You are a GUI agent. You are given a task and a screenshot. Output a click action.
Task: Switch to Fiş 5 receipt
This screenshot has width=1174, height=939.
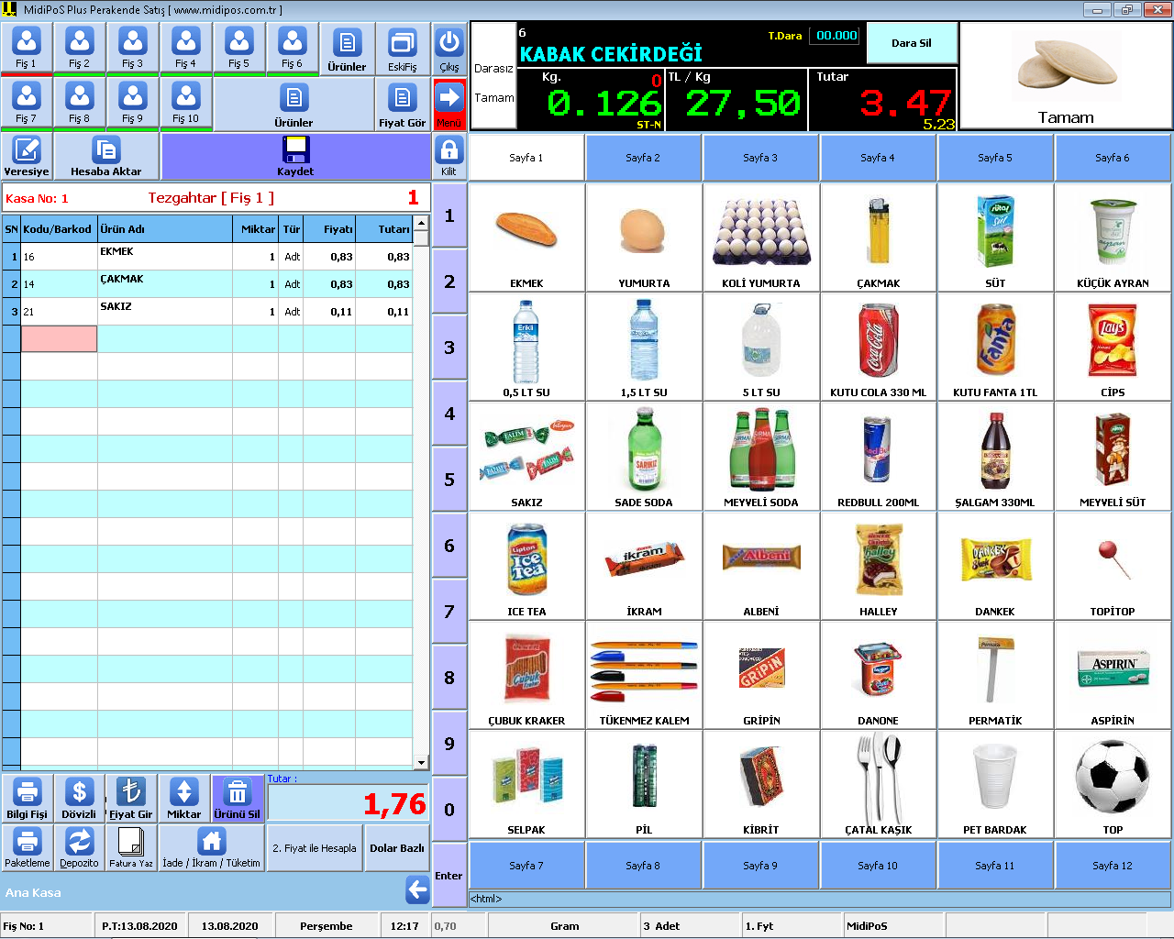pos(239,50)
